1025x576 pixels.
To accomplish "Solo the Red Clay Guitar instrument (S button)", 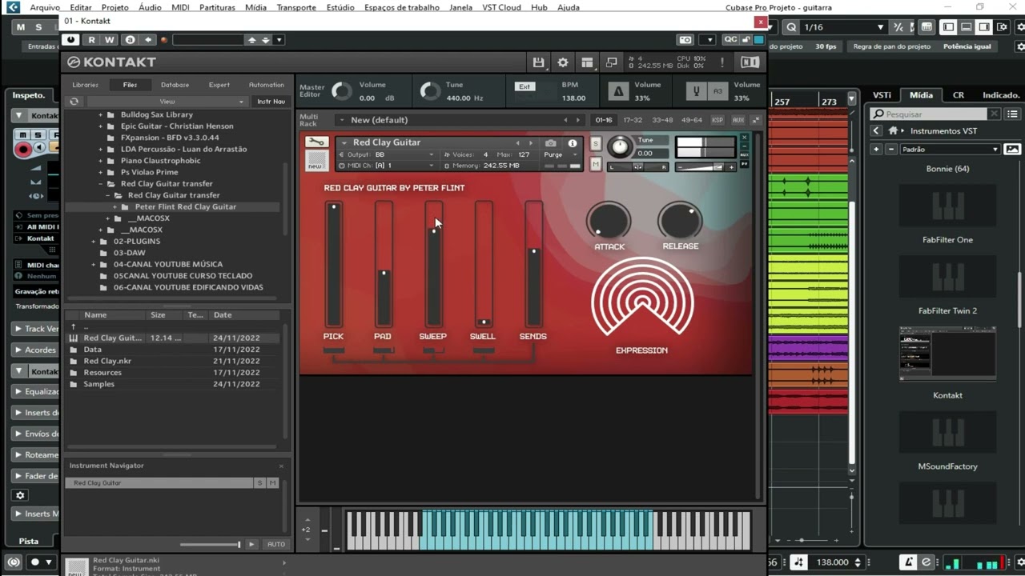I will [x=595, y=143].
